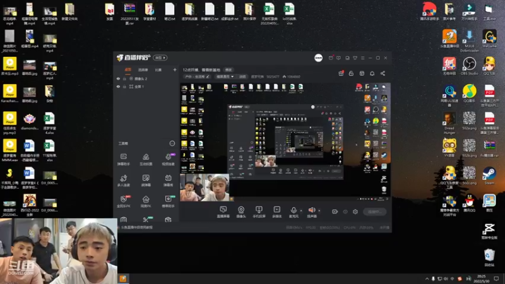Hide the 全屏 1 source layer

[x=118, y=86]
